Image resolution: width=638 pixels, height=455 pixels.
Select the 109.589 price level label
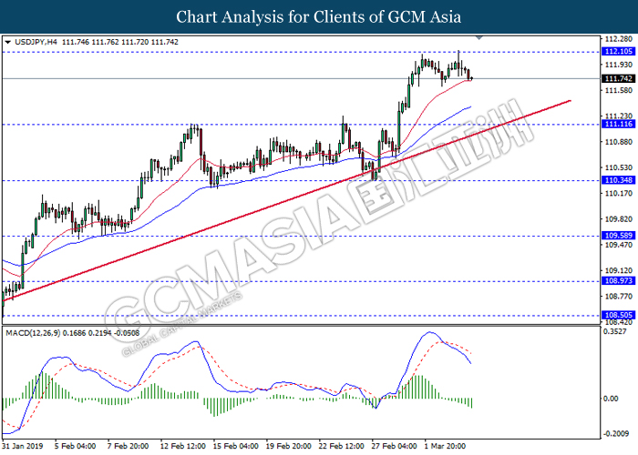(x=618, y=236)
